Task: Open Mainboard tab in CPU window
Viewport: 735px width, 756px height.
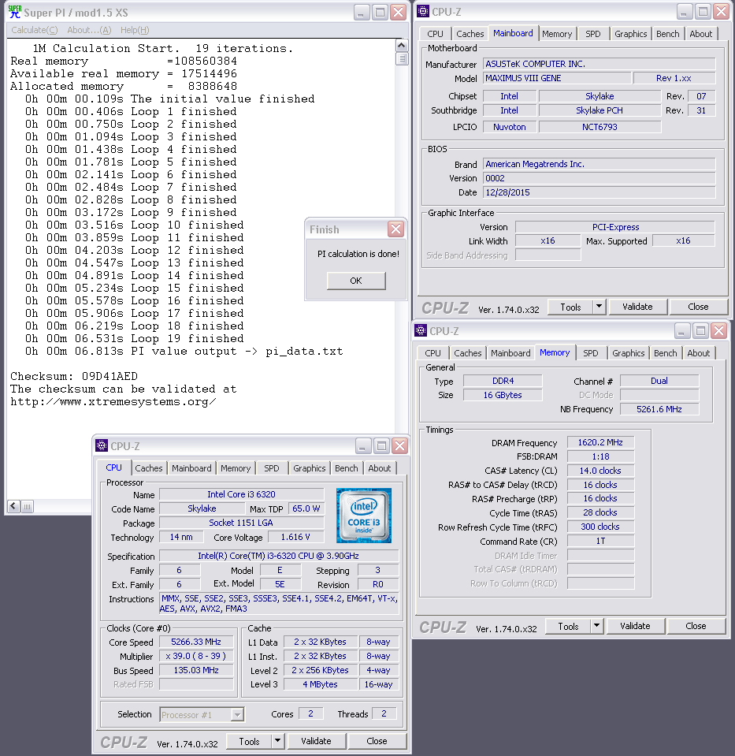Action: click(x=191, y=468)
